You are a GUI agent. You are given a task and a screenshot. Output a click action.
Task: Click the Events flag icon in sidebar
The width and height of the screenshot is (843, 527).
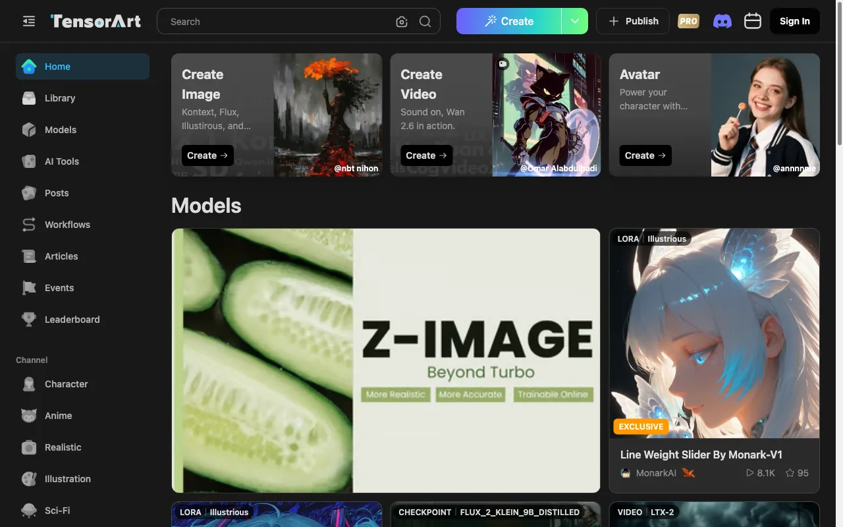(29, 288)
